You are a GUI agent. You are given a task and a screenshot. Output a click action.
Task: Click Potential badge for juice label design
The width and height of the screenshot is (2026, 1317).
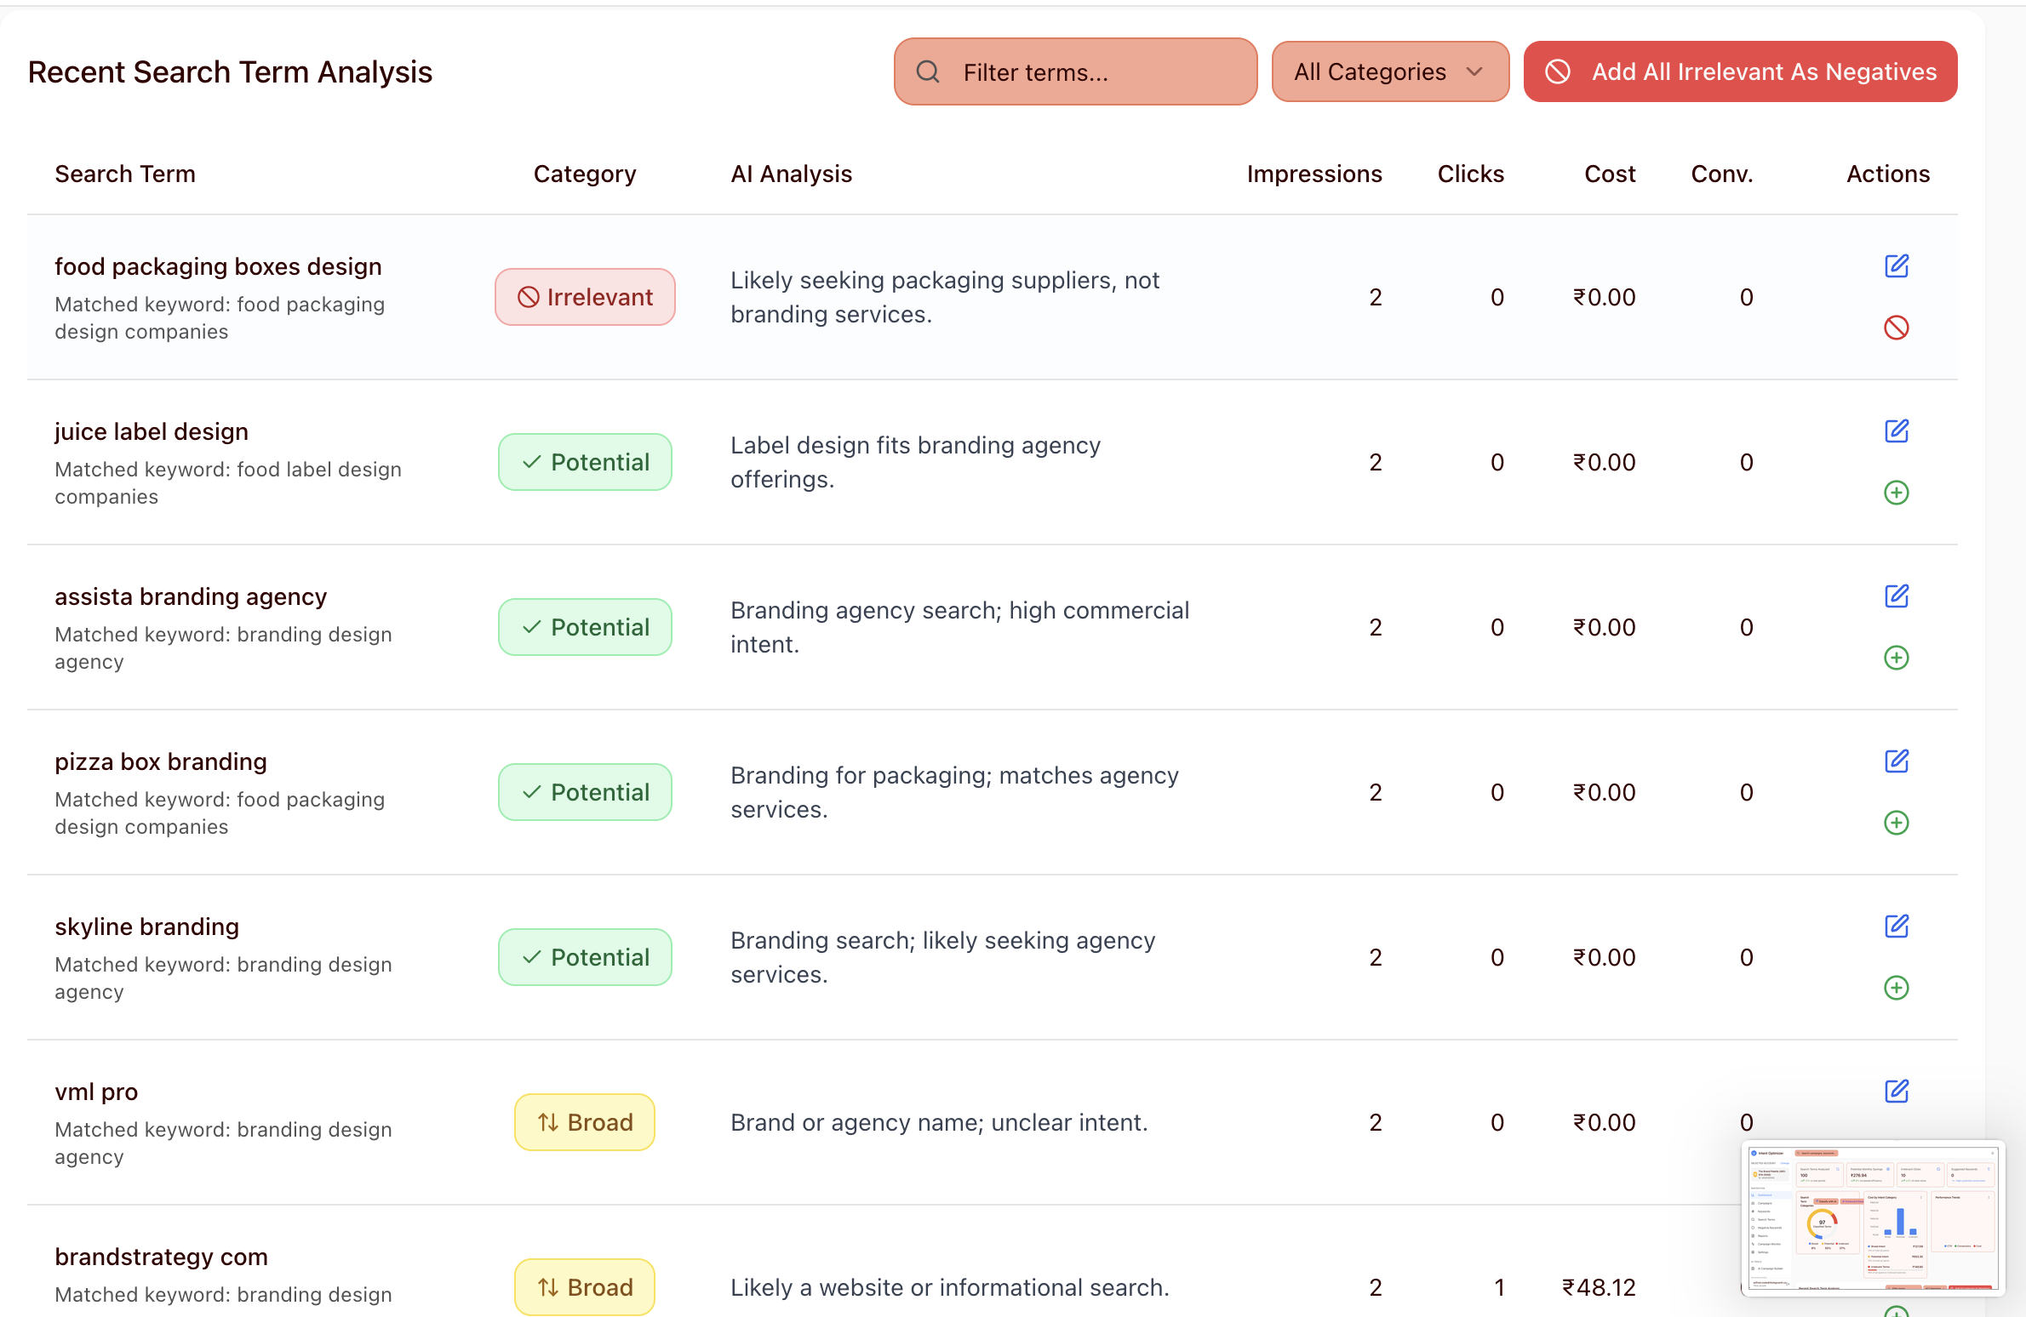click(x=585, y=462)
